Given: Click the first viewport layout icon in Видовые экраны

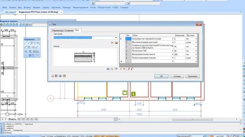Looking at the screenshot, I should point(2,25).
